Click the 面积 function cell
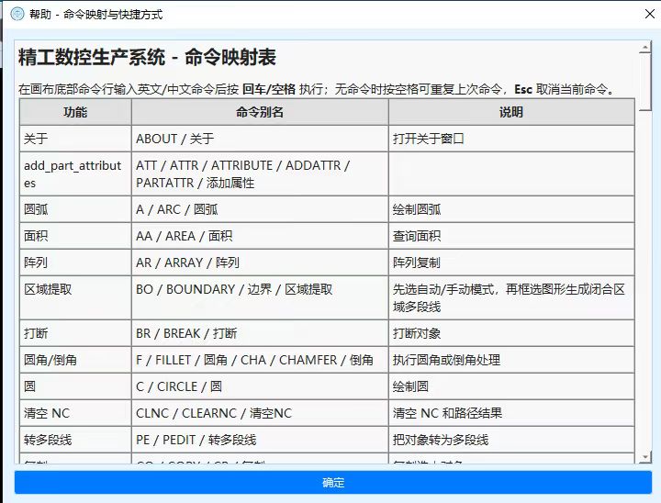661x503 pixels. pos(75,236)
